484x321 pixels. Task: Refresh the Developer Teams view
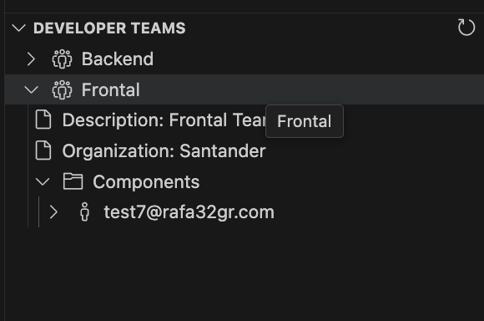[x=466, y=28]
